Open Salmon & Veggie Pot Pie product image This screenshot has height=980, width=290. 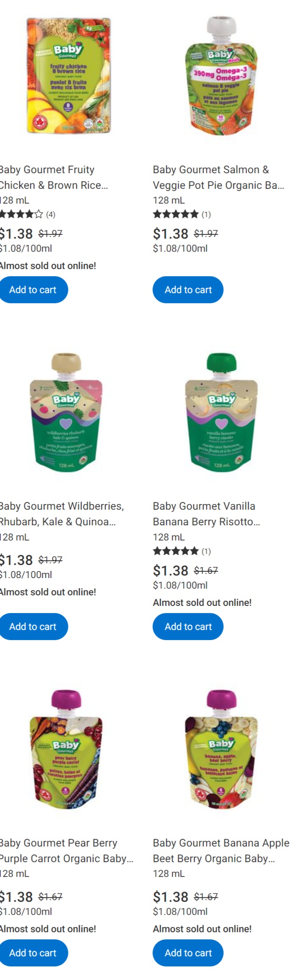[x=222, y=75]
